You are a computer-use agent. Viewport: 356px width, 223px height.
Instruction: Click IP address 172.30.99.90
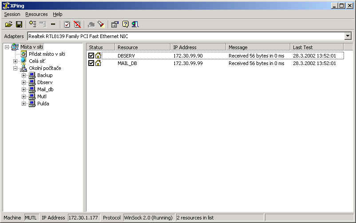coord(188,56)
